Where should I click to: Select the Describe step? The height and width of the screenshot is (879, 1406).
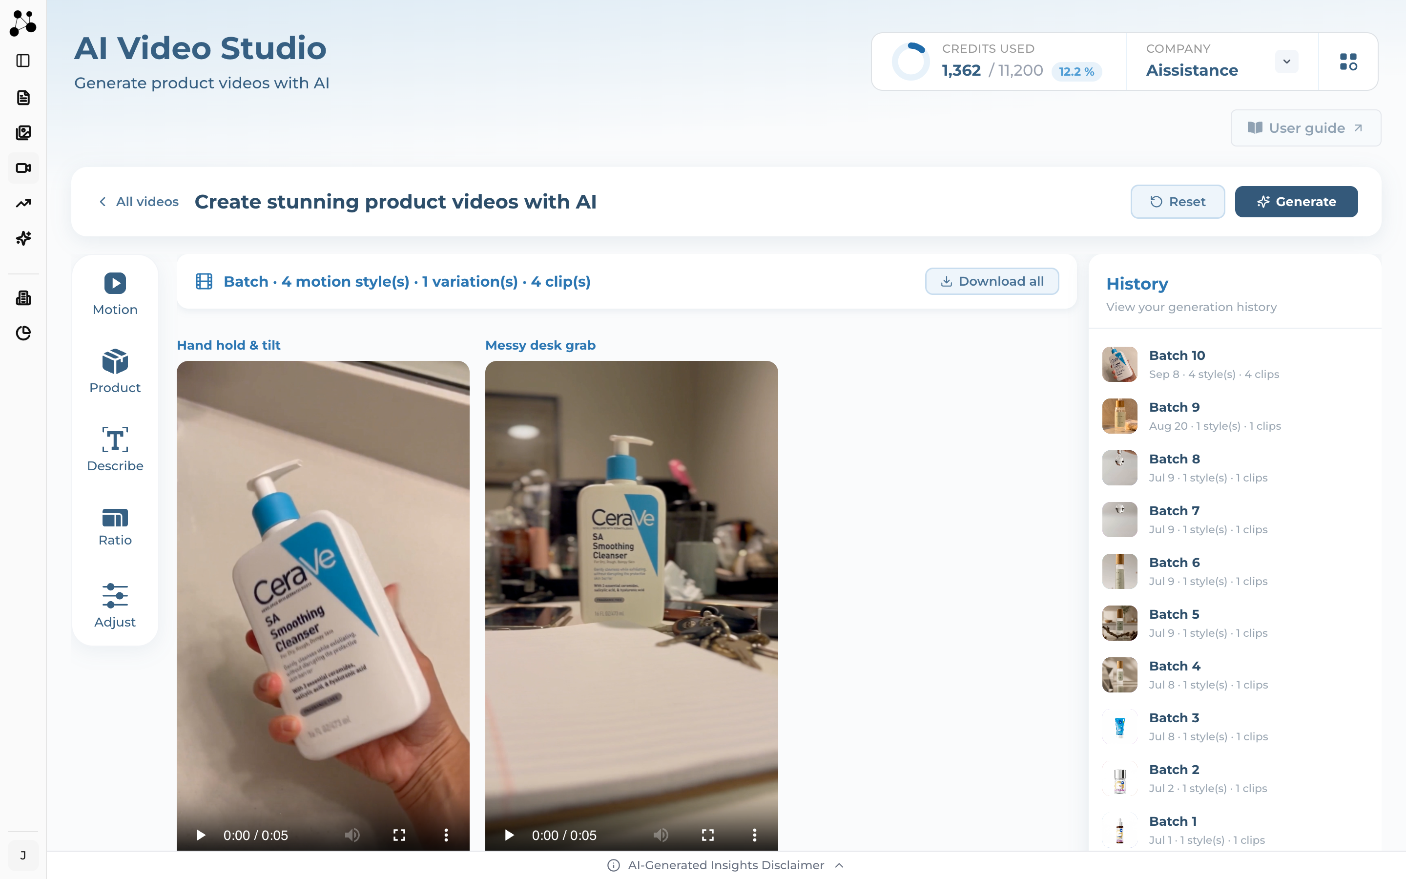tap(115, 449)
